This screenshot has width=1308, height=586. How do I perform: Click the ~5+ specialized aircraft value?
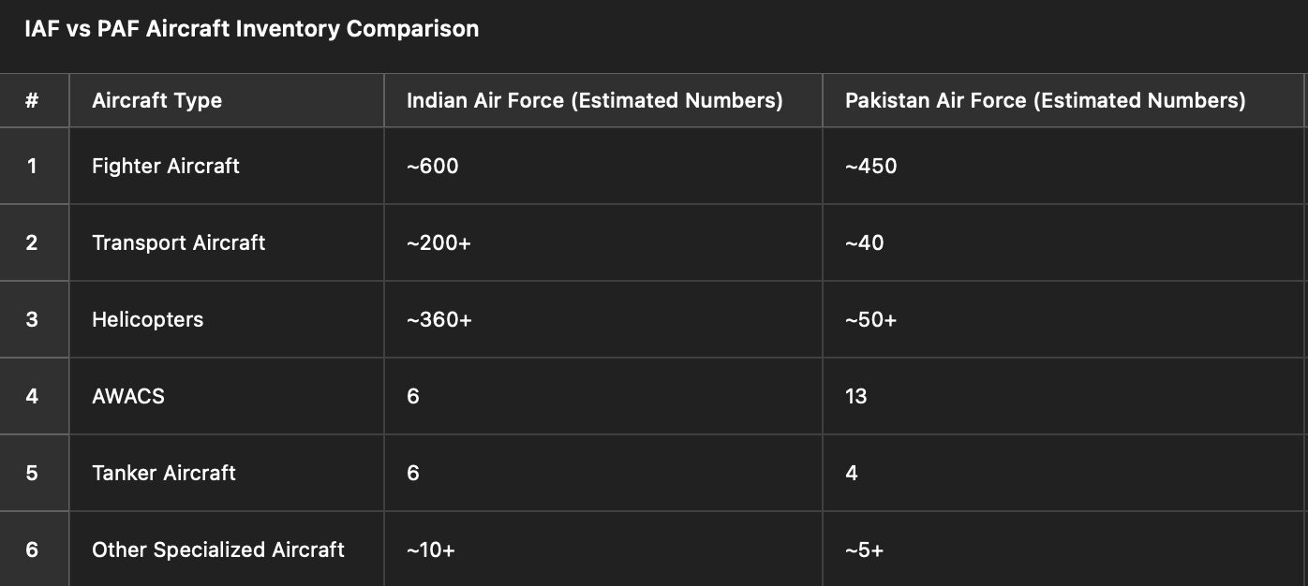coord(865,549)
